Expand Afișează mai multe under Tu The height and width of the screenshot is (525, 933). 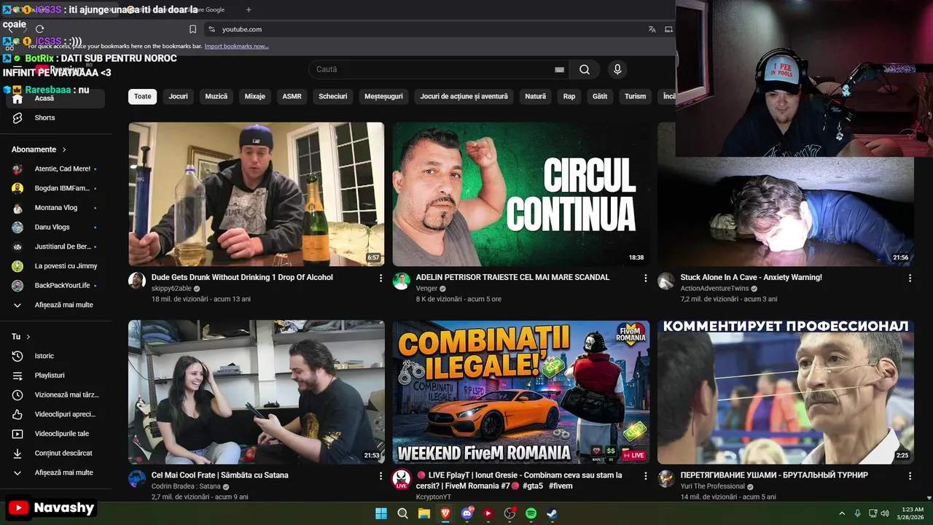pyautogui.click(x=55, y=472)
